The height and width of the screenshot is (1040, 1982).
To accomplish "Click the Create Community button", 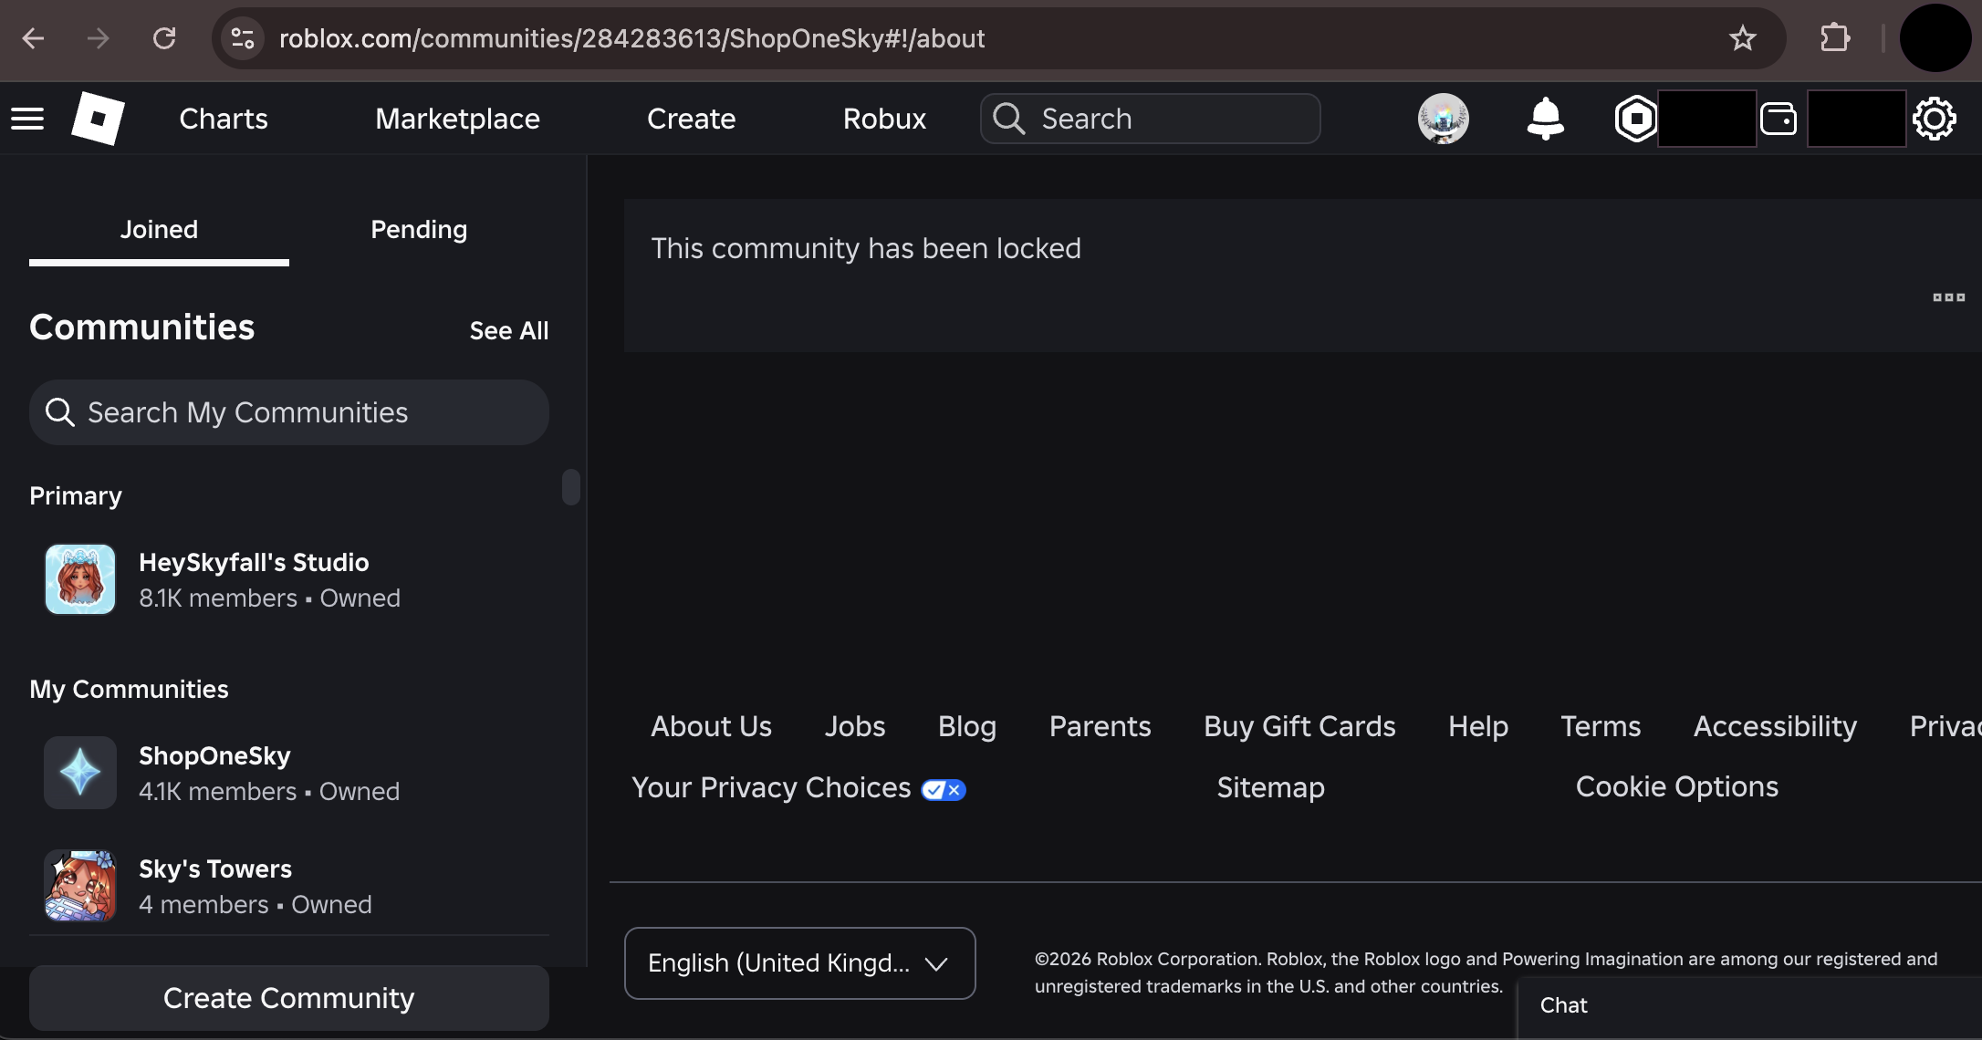I will [288, 998].
